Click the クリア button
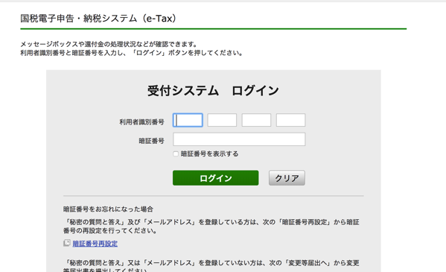Image resolution: width=446 pixels, height=272 pixels. [x=287, y=178]
